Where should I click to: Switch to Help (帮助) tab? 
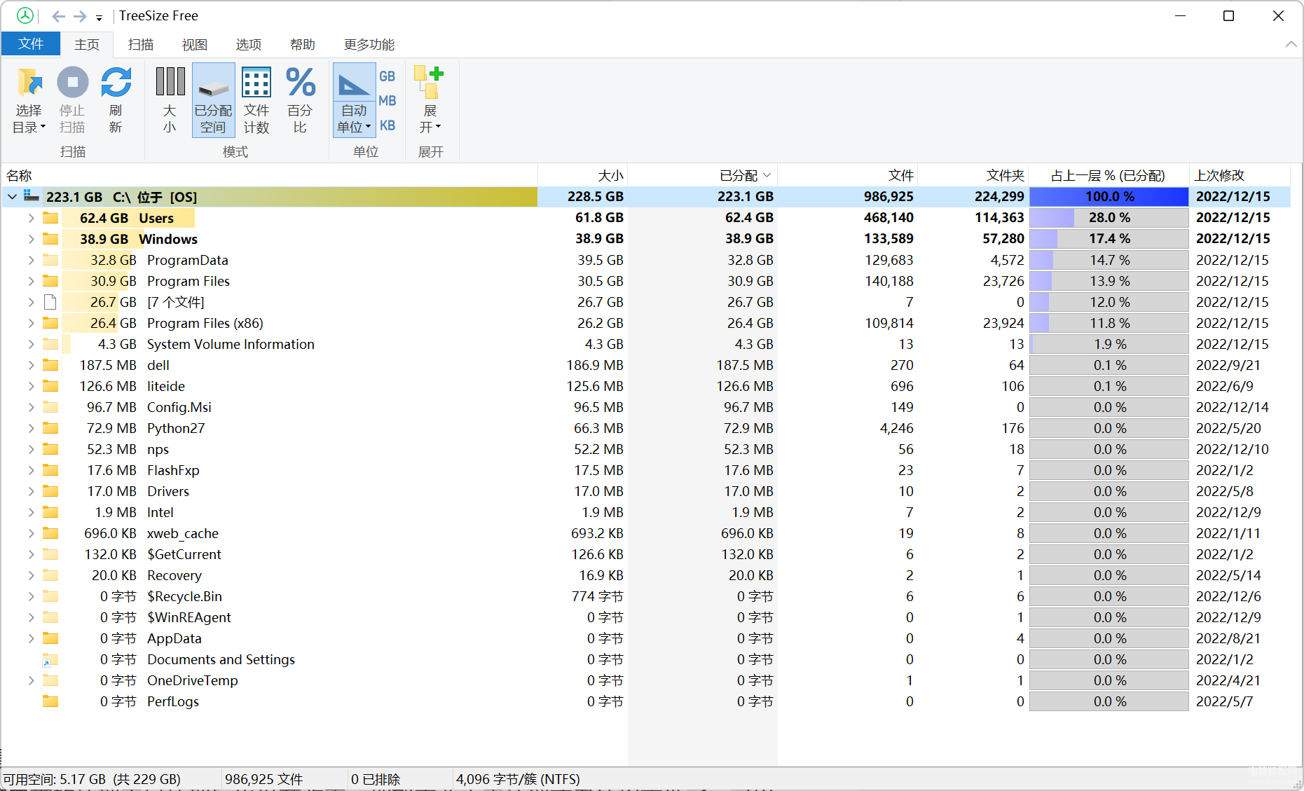click(x=303, y=45)
